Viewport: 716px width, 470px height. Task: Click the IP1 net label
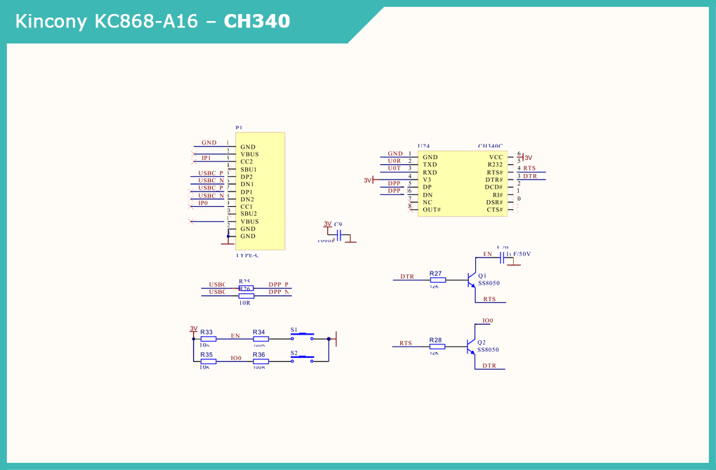point(206,158)
